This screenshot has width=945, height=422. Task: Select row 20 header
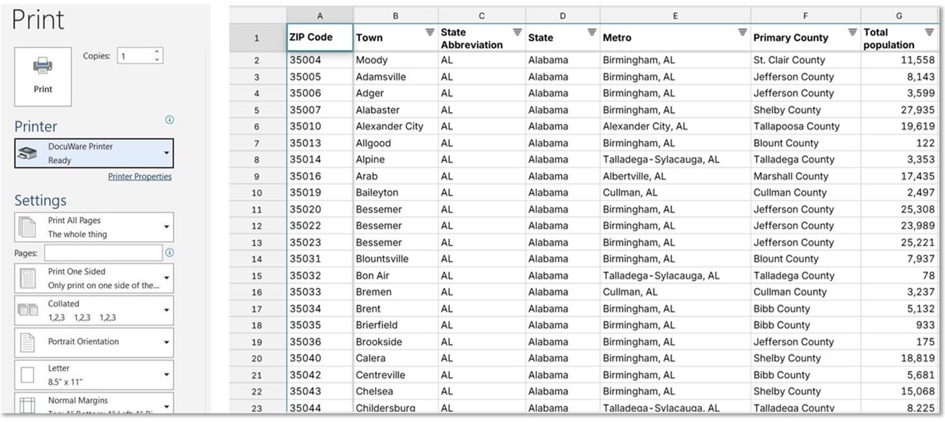point(257,358)
